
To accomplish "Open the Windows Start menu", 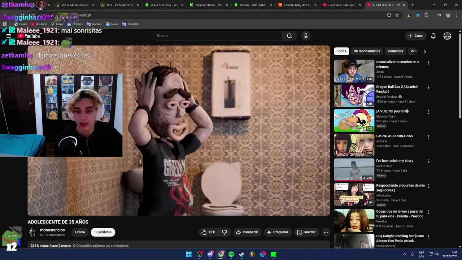I will 189,254.
